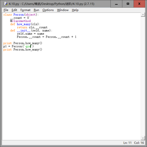This screenshot has height=147, width=147.
Task: Click on the class Person(object) line
Action: pos(21,15)
